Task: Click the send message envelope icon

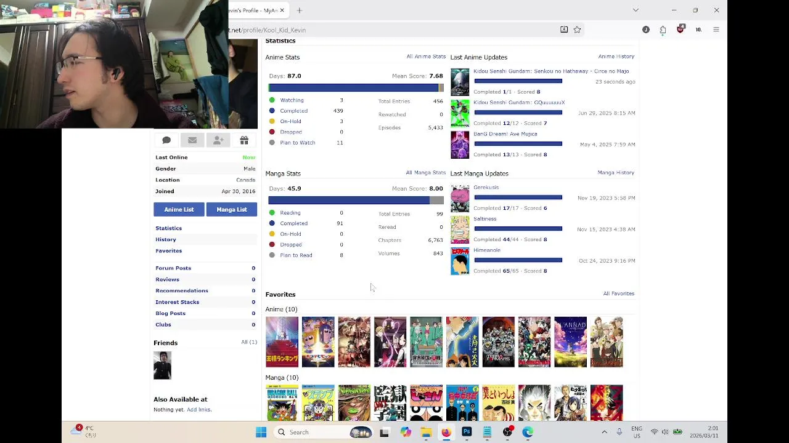Action: pos(192,140)
